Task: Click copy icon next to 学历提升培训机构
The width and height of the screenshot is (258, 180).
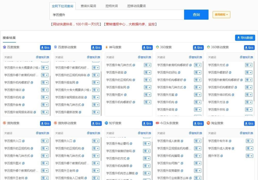Action: tap(233, 95)
